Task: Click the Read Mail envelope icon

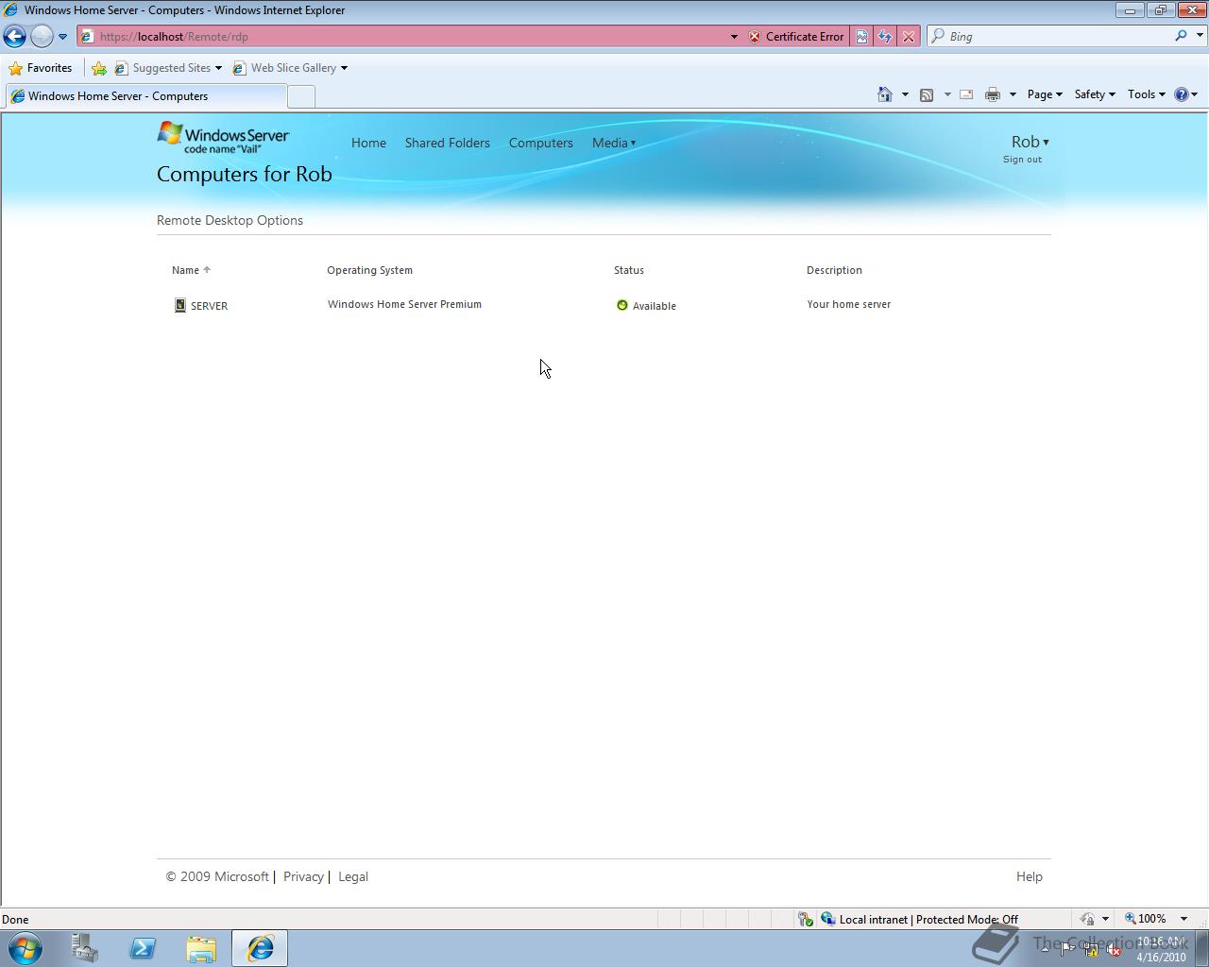Action: (966, 94)
